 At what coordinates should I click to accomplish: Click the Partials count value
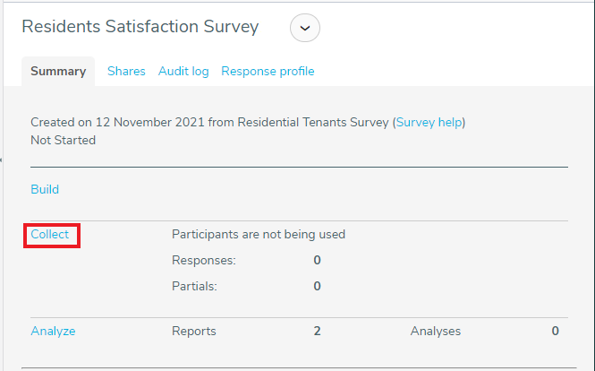pos(318,286)
